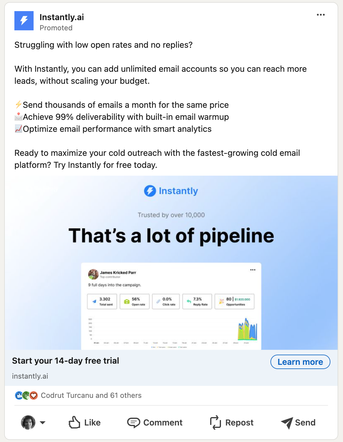Click the Promoted label under company name
The image size is (343, 442).
click(x=56, y=28)
